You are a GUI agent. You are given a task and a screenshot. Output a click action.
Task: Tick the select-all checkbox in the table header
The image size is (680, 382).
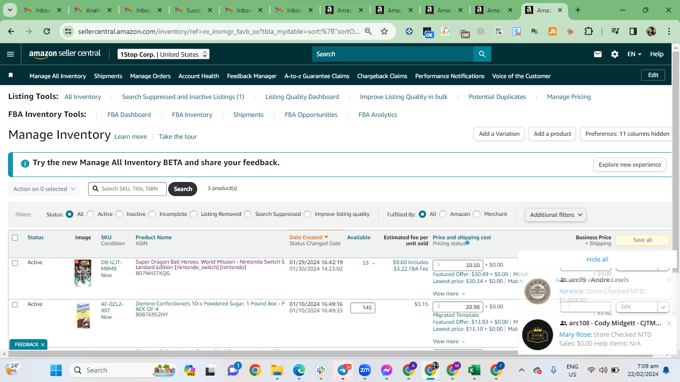tap(15, 238)
